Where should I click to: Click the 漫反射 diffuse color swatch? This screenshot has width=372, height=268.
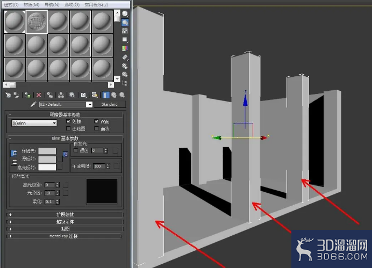click(x=47, y=160)
